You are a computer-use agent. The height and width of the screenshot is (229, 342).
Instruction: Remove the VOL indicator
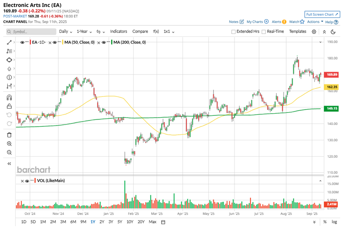(22, 181)
